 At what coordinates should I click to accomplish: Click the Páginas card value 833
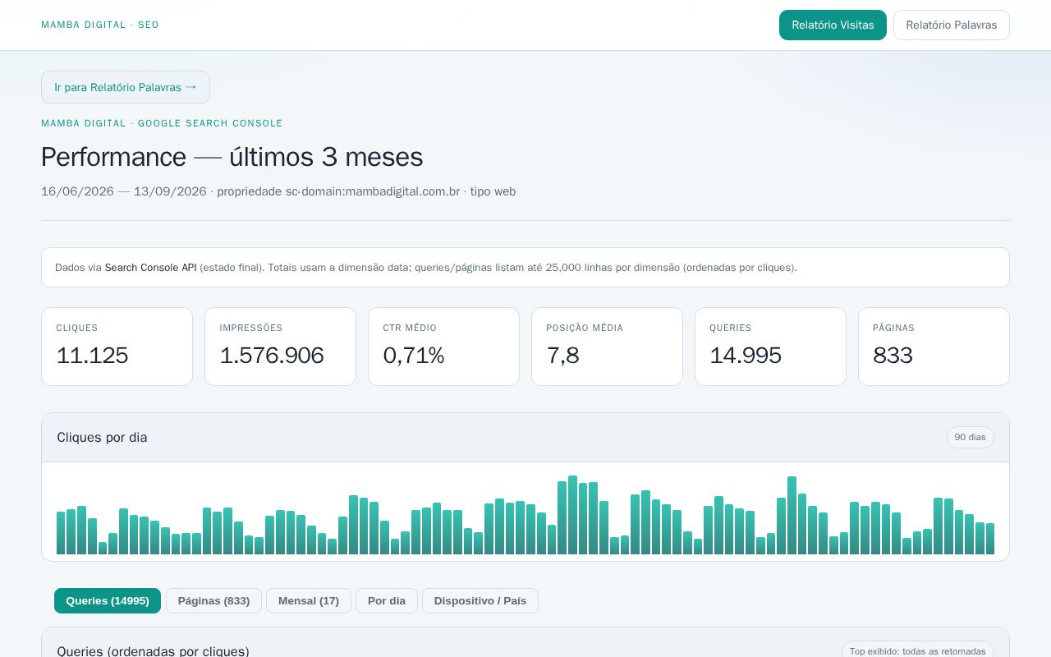(893, 356)
